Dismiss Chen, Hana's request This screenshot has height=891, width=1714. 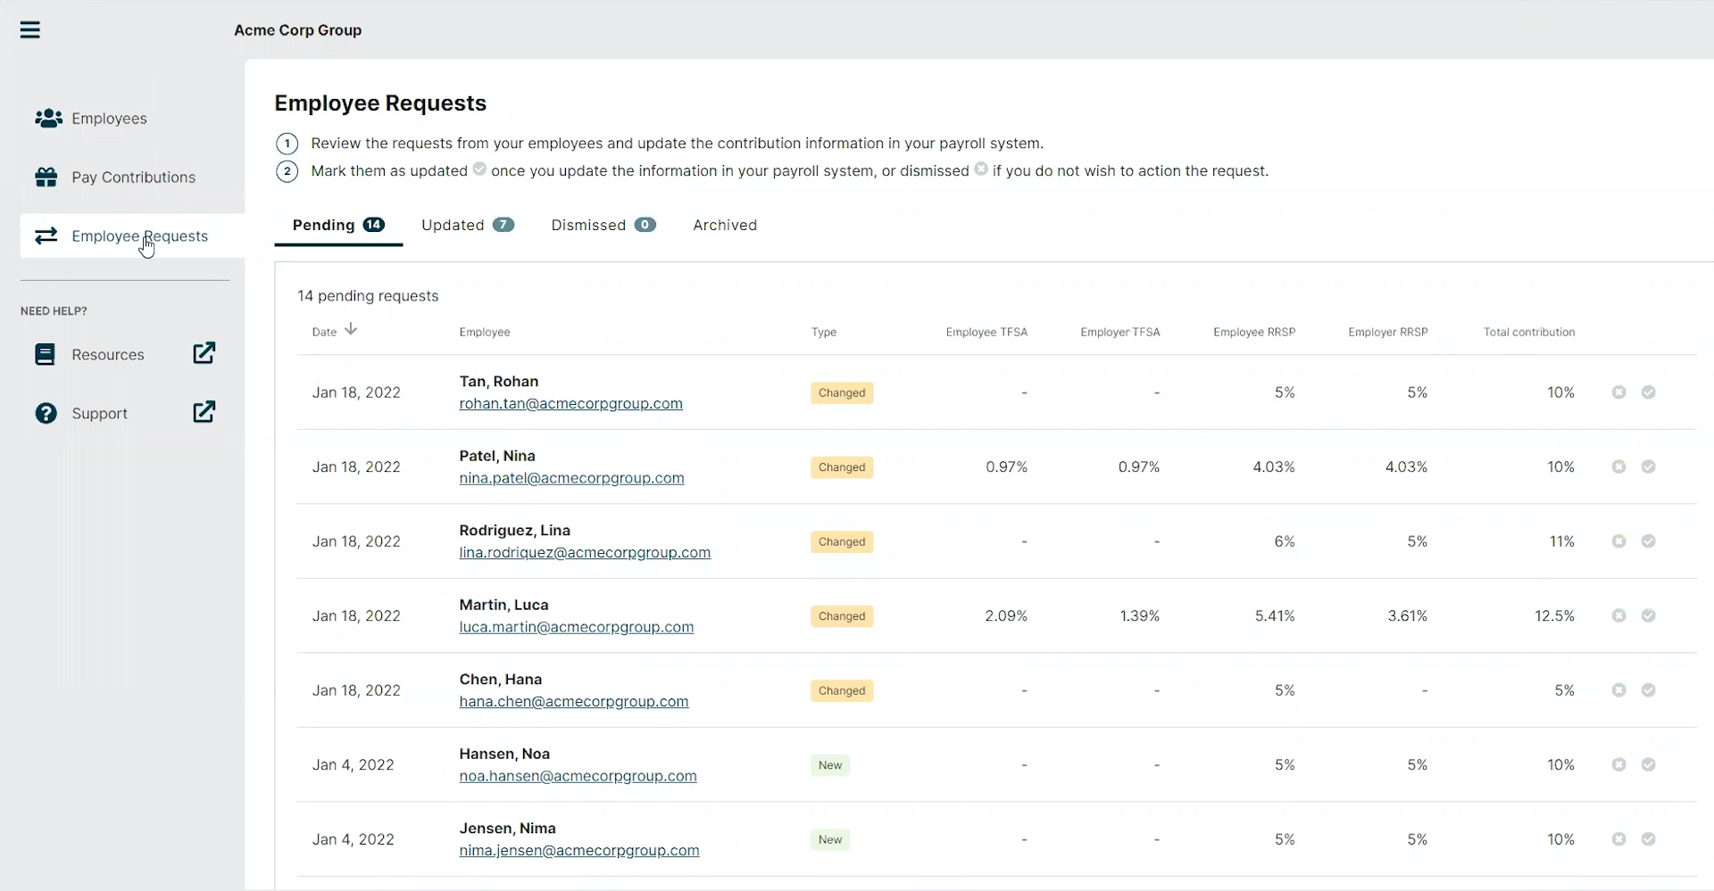pos(1618,690)
